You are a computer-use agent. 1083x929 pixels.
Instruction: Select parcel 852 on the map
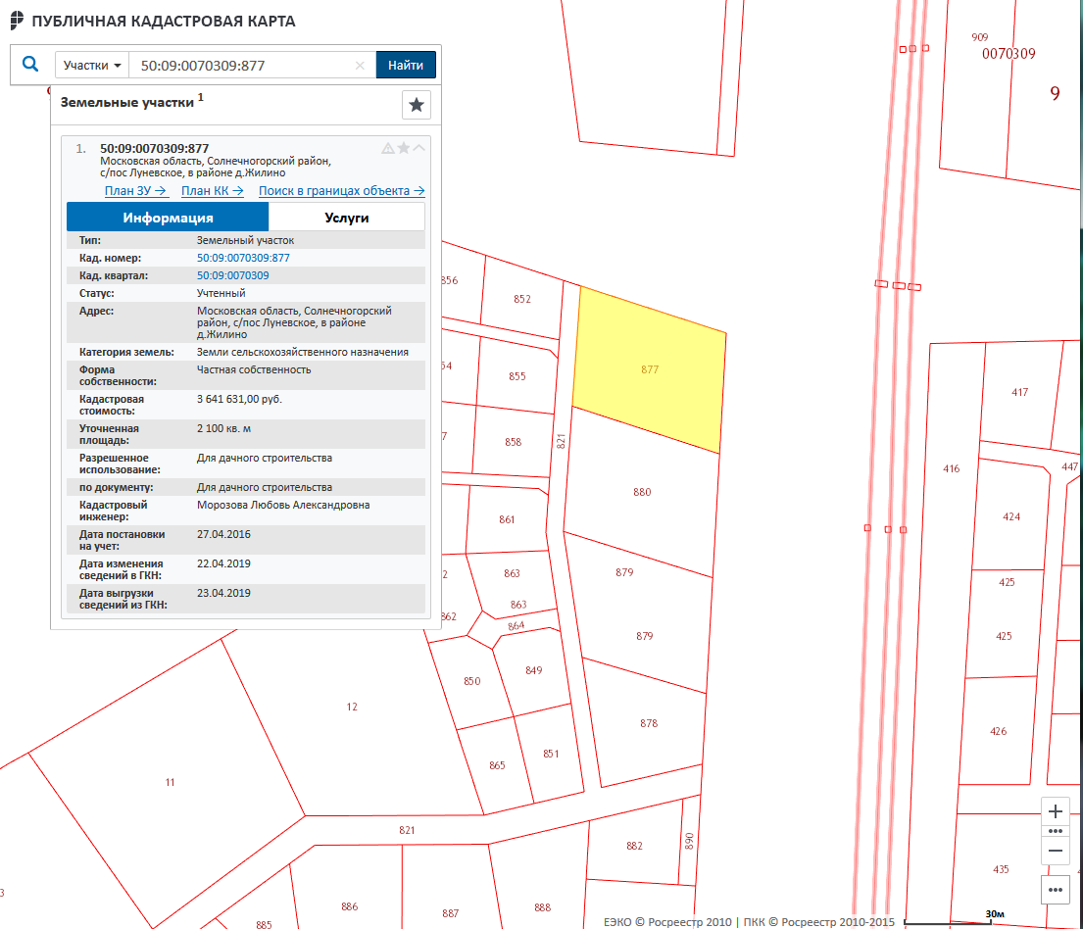click(x=522, y=299)
